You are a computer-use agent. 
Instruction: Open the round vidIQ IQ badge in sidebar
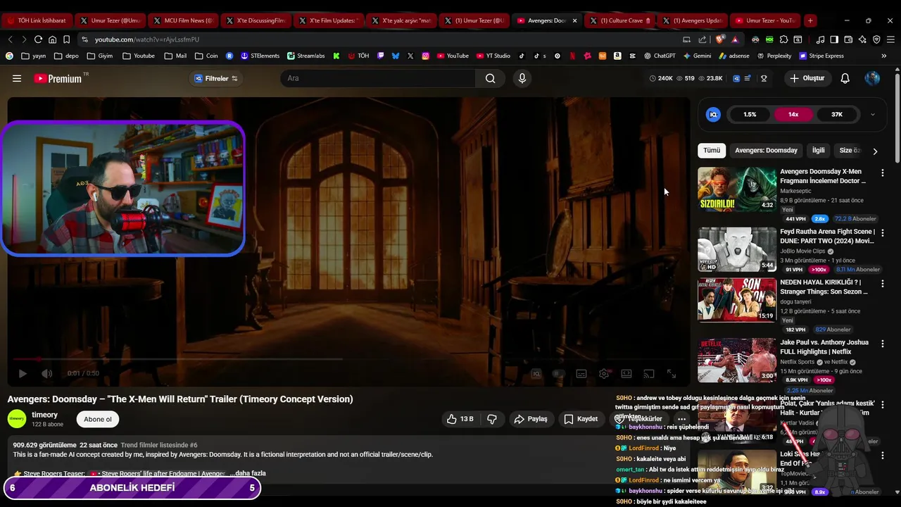pos(713,114)
